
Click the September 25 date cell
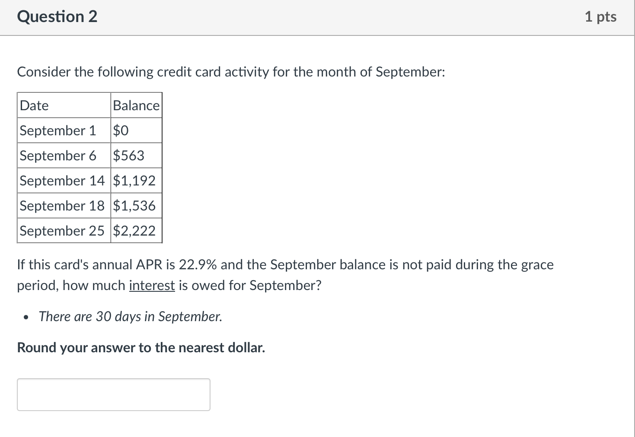[63, 230]
